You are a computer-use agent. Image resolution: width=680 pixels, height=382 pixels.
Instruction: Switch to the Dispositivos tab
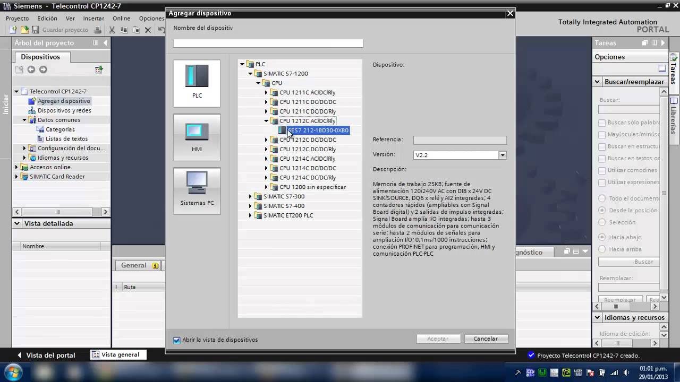40,57
